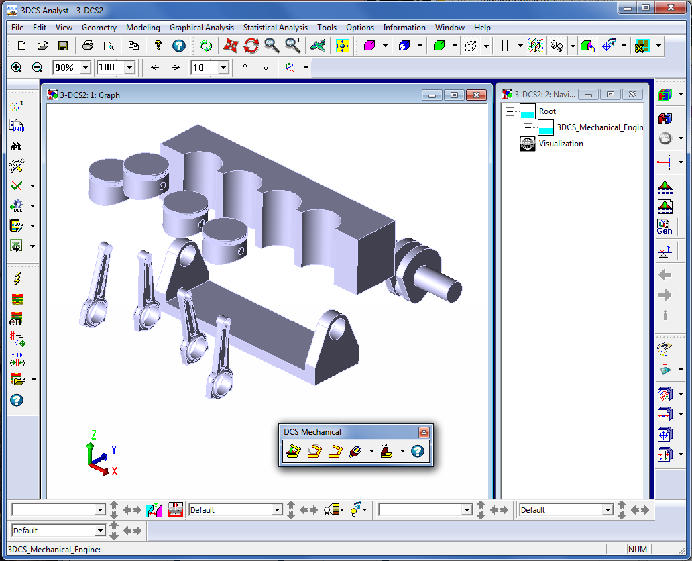Expand the 3DCS_Mechanical_Engine tree node

point(528,127)
